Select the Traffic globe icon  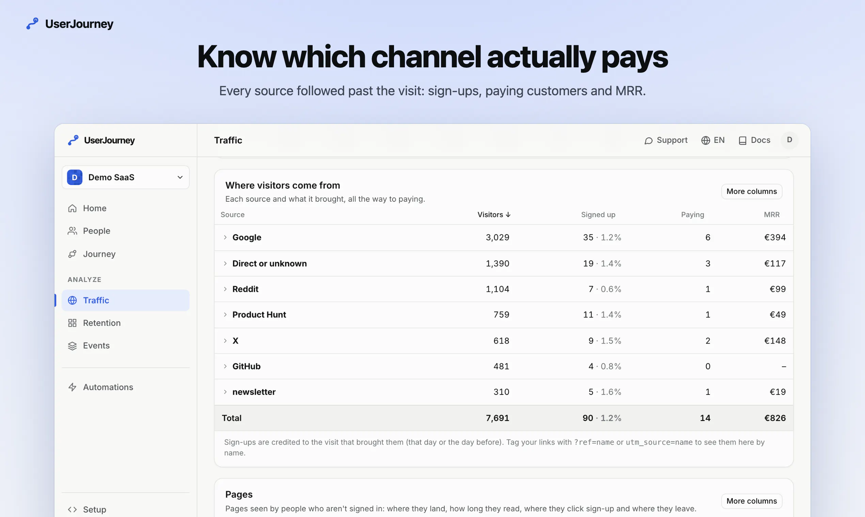[72, 300]
